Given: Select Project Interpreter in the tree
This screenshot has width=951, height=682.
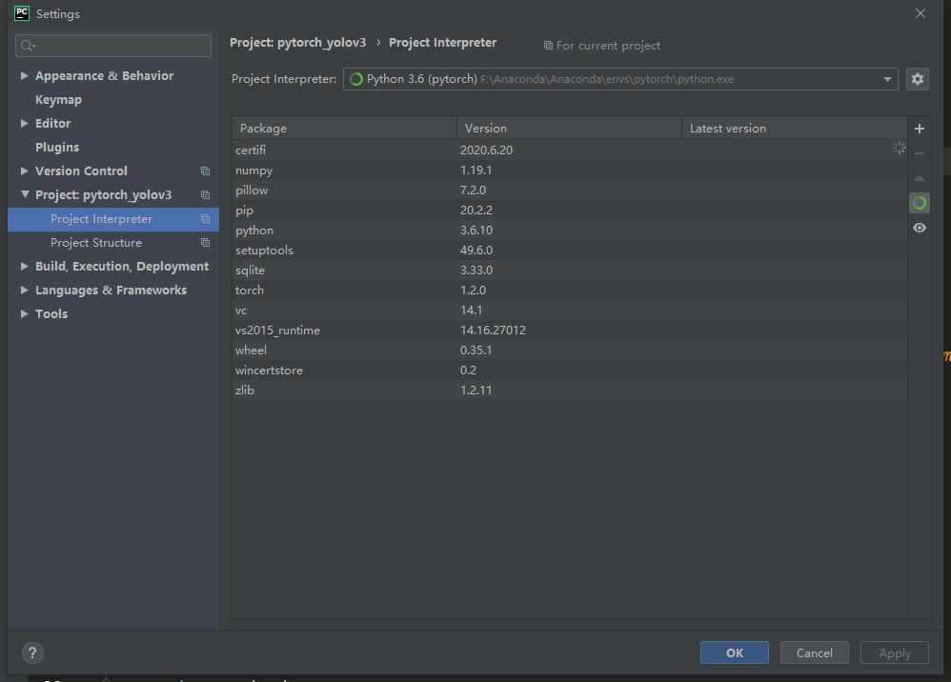Looking at the screenshot, I should pos(113,219).
